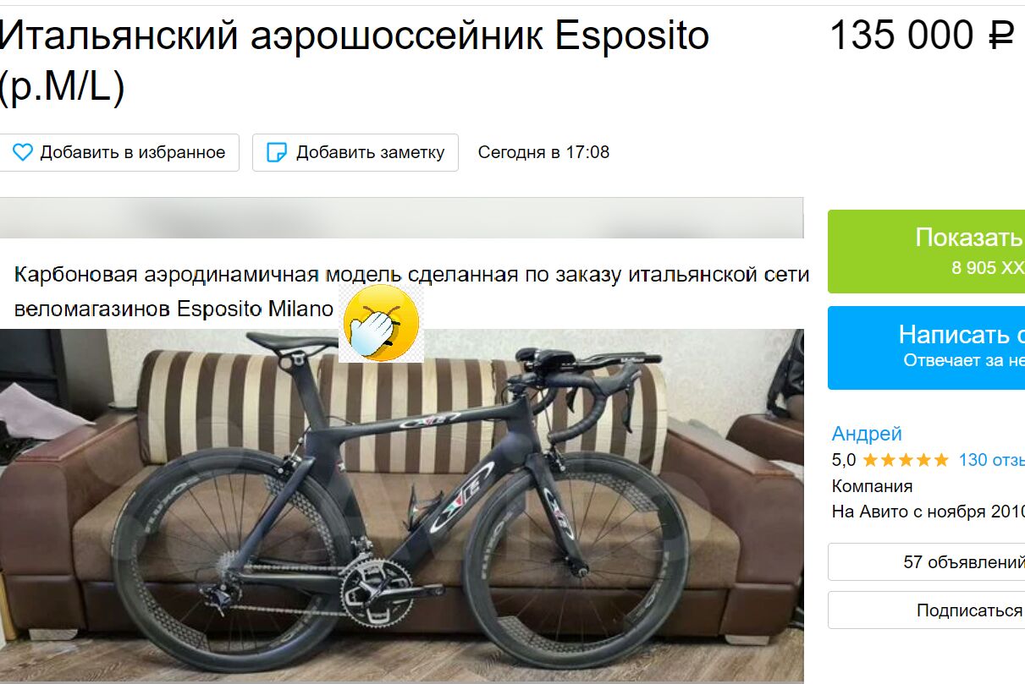Click the На Авито с ноября 2010 text

pos(929,512)
